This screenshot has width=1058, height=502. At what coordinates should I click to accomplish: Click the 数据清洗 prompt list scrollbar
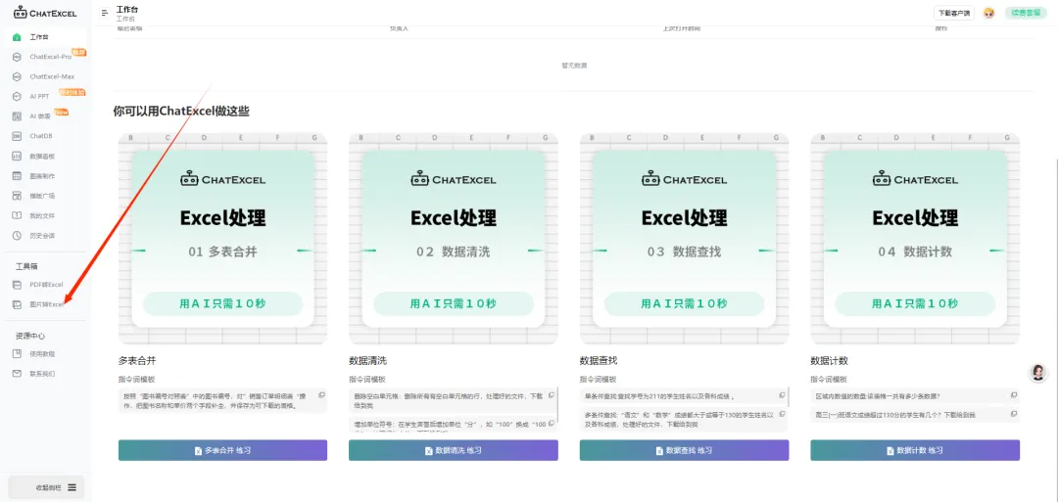[557, 405]
